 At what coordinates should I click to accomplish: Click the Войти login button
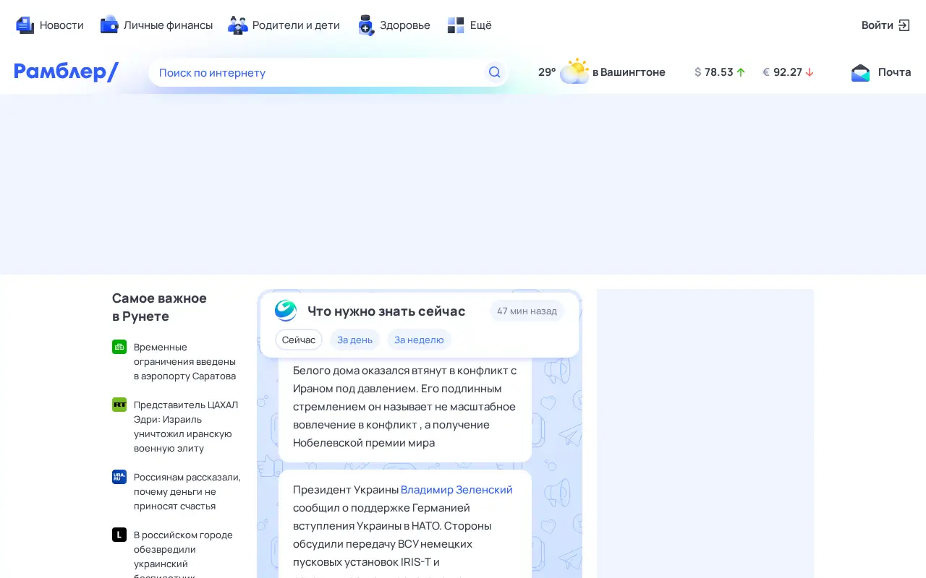click(885, 25)
